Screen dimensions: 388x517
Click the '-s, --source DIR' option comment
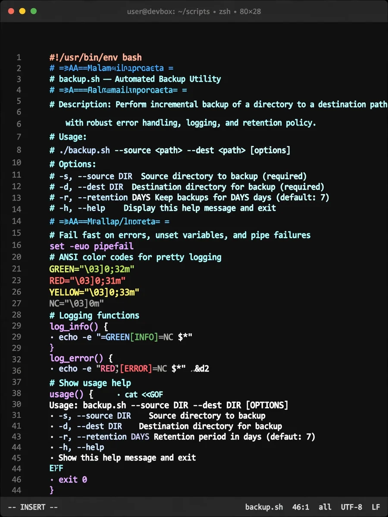pyautogui.click(x=178, y=176)
